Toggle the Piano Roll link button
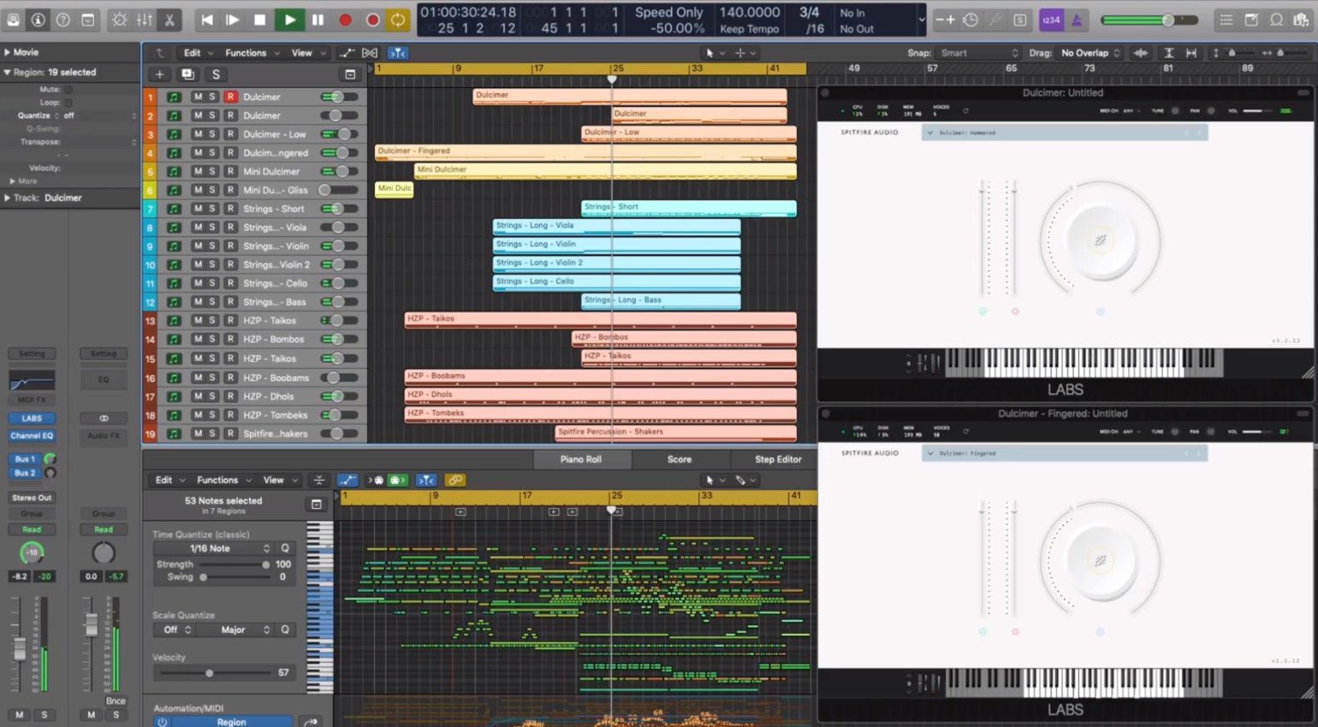This screenshot has width=1318, height=727. point(455,480)
